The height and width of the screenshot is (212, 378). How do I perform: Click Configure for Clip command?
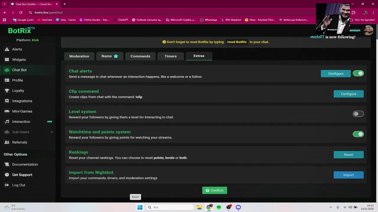click(x=348, y=94)
